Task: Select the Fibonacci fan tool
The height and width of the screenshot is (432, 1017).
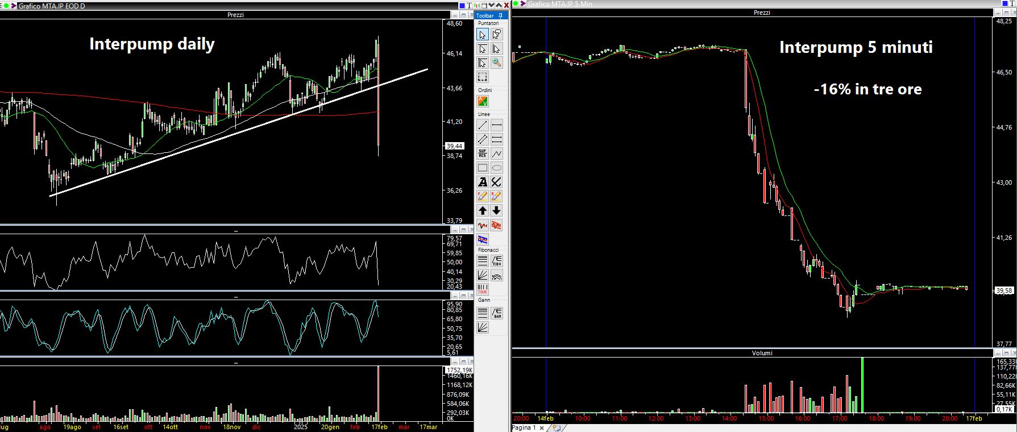Action: pos(483,276)
